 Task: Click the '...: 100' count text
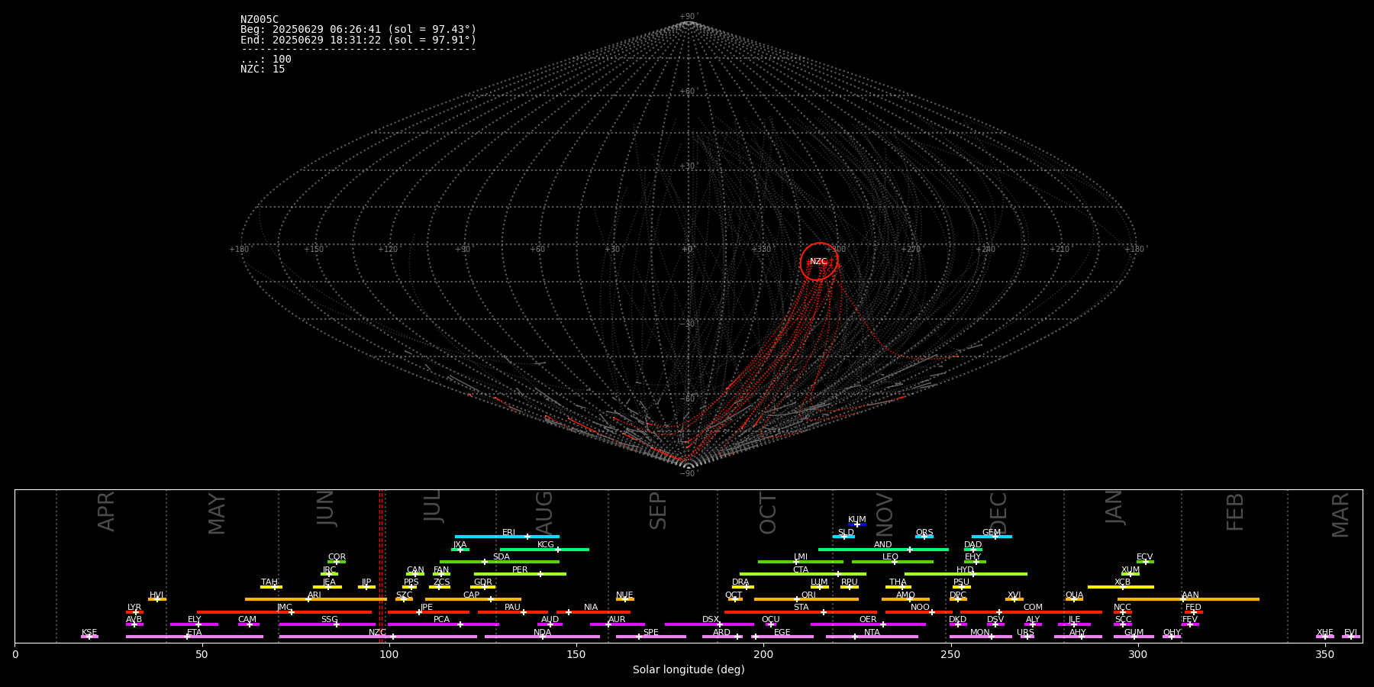point(266,59)
